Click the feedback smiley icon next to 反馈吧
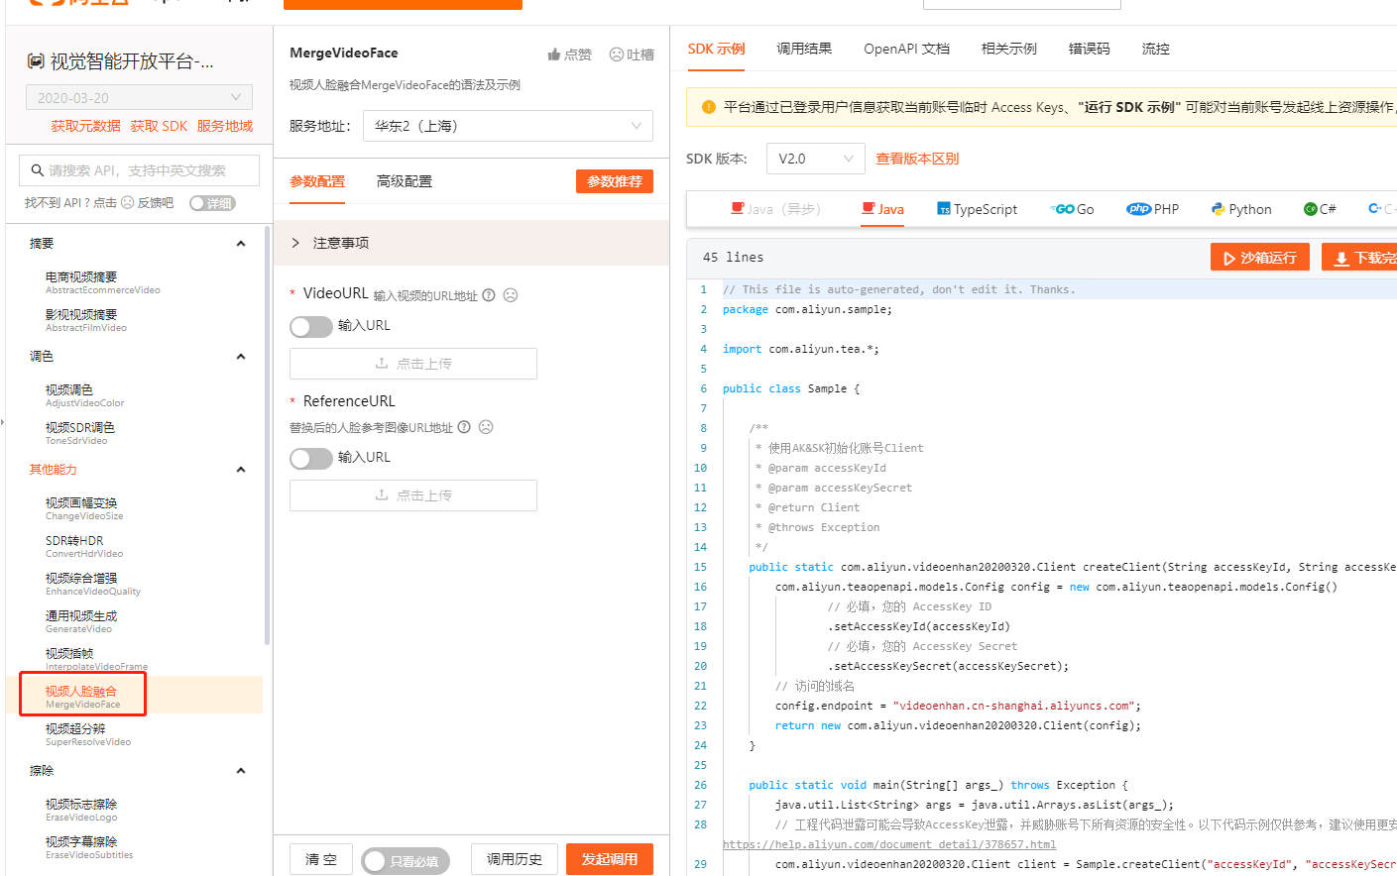 (127, 202)
